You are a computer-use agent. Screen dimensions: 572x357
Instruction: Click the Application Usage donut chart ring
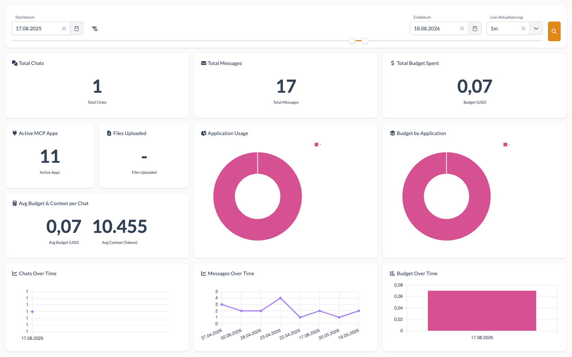[x=224, y=196]
